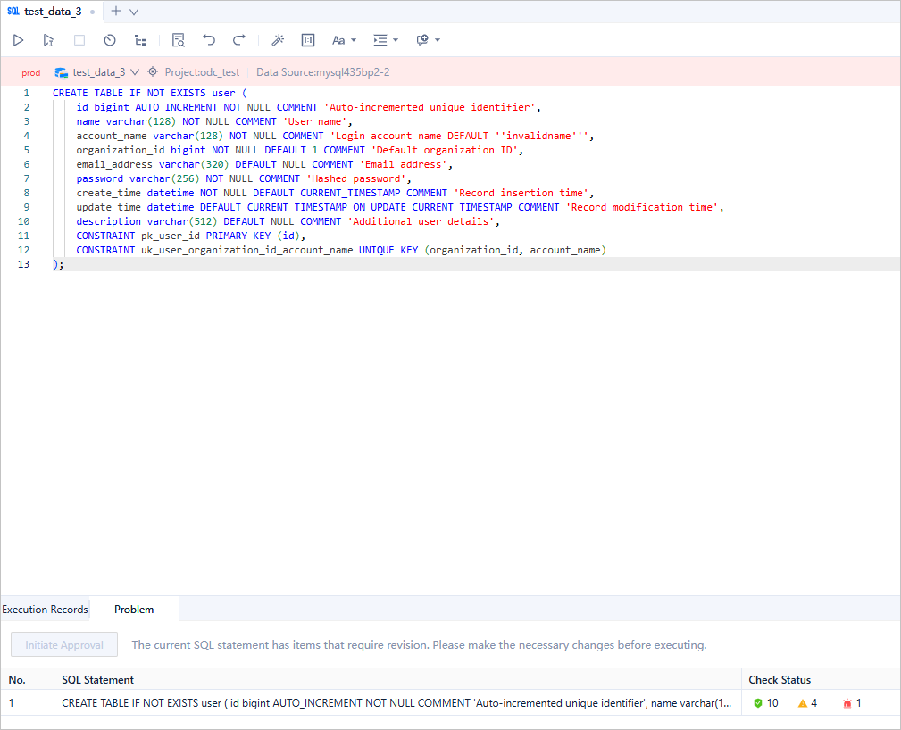
Task: Open the comment options dropdown
Action: pyautogui.click(x=428, y=40)
